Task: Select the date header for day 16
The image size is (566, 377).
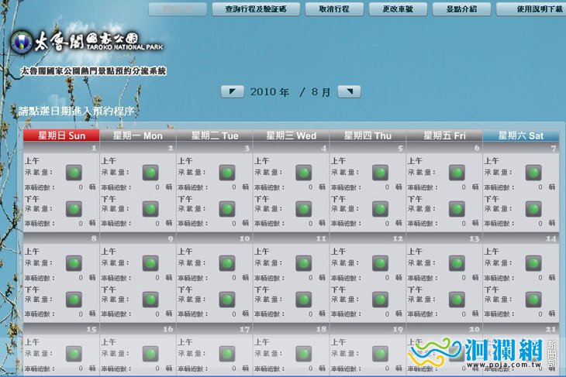Action: point(138,329)
